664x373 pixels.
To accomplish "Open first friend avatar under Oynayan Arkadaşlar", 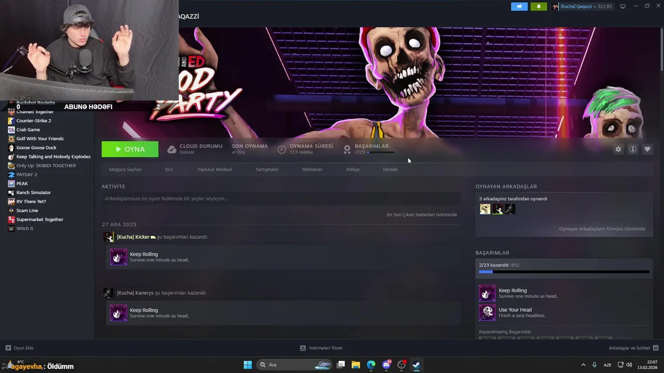I will click(485, 209).
